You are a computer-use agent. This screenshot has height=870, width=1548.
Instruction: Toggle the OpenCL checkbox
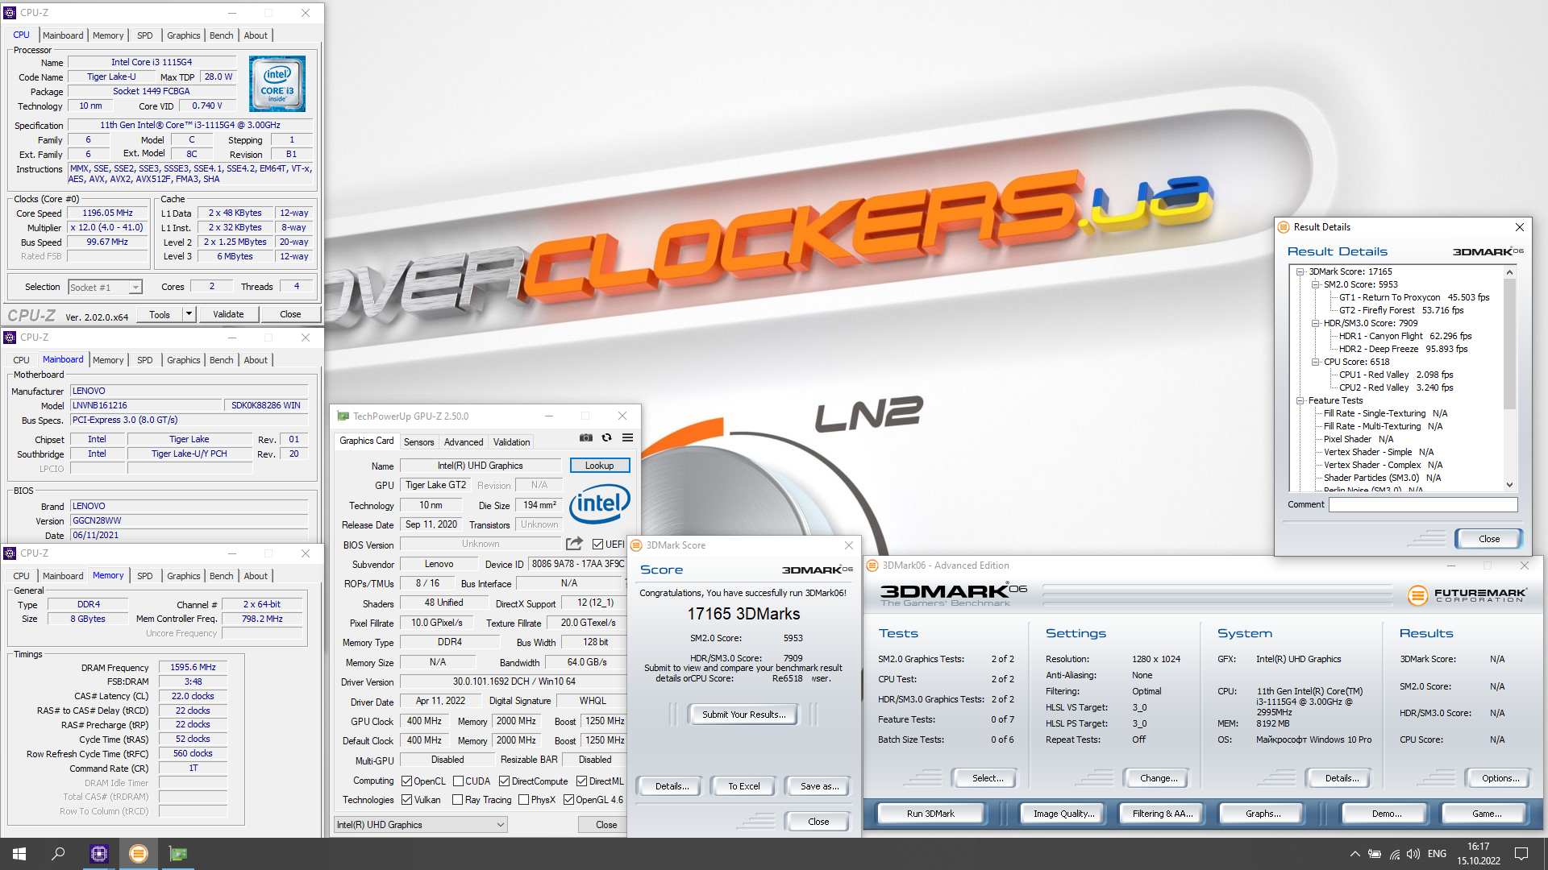point(407,781)
